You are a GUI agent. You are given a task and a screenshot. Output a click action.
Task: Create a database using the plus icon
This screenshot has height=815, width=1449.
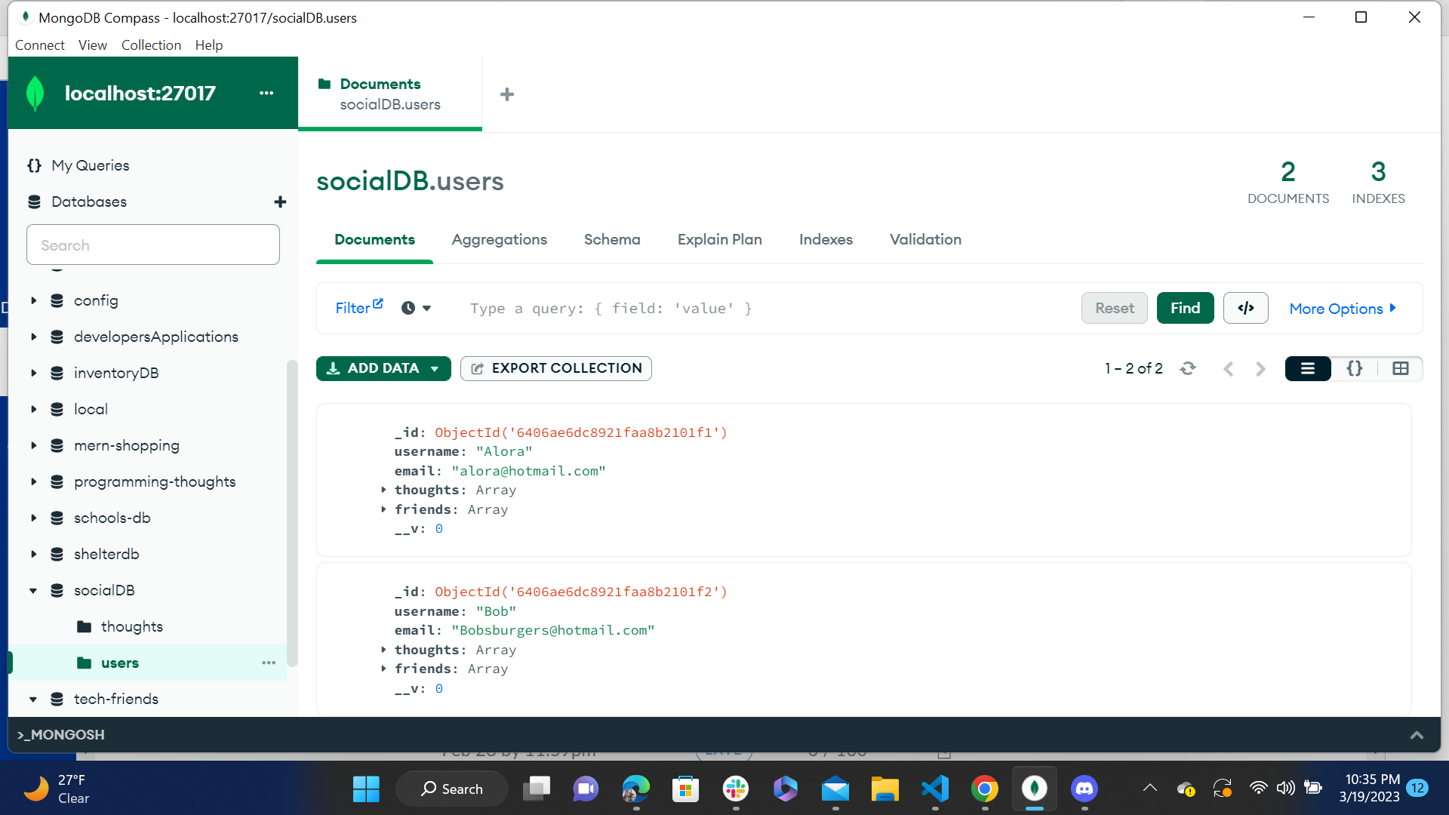pyautogui.click(x=280, y=201)
